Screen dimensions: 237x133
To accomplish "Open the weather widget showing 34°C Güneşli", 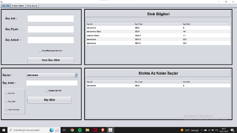I will click(x=189, y=130).
